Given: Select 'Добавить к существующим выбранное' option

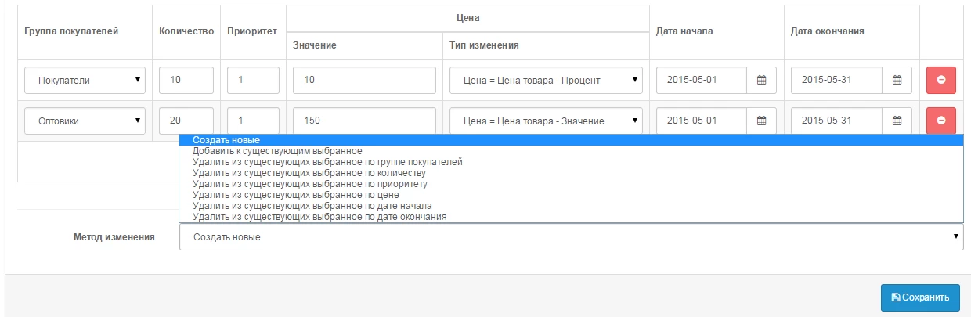Looking at the screenshot, I should 277,151.
